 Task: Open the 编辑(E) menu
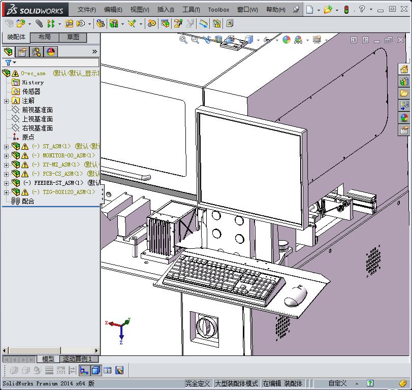pyautogui.click(x=113, y=10)
